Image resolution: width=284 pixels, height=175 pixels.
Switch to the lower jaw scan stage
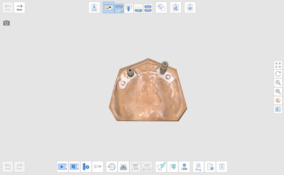(138, 8)
